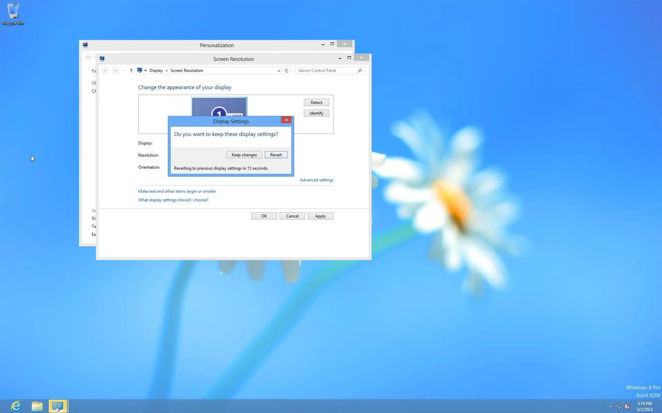Viewport: 662px width, 413px height.
Task: Show hidden tray icons arrow
Action: (610, 406)
